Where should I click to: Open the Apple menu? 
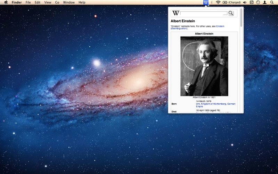click(x=6, y=2)
